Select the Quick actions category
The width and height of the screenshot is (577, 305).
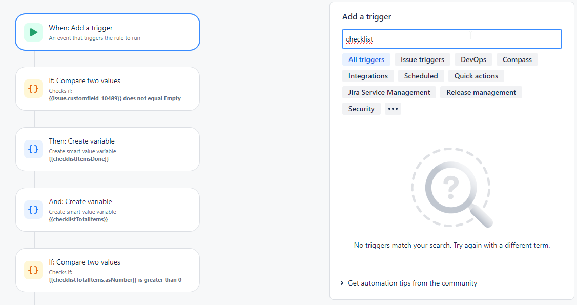476,75
